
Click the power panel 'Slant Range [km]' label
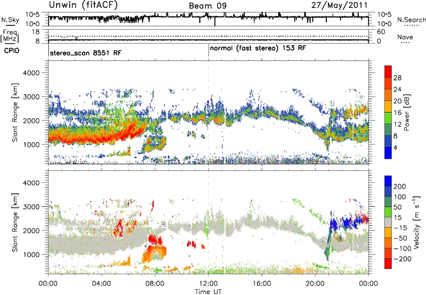[x=15, y=112]
